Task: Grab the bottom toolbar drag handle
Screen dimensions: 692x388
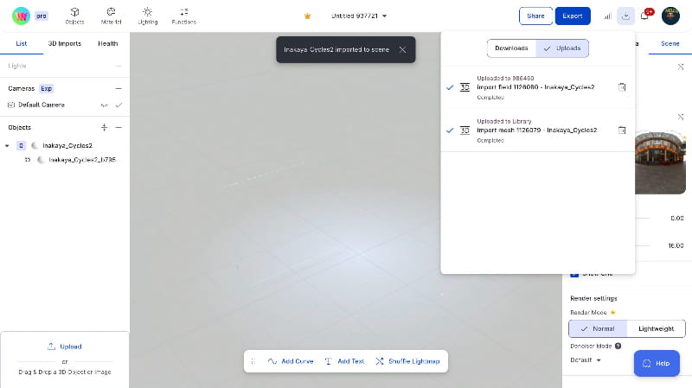Action: [253, 361]
